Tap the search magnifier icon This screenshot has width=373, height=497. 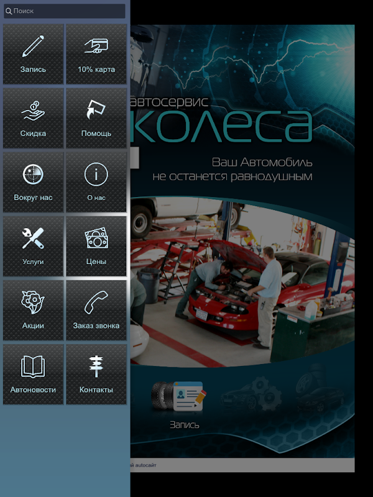9,11
